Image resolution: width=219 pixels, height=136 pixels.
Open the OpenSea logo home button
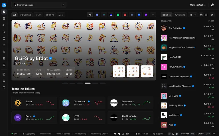pos(4,5)
